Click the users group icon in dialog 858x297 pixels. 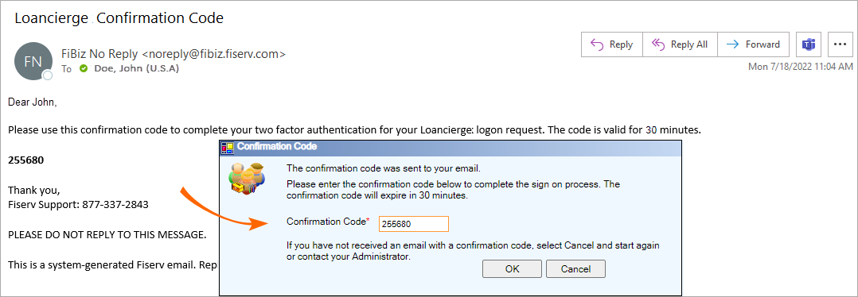tap(248, 178)
